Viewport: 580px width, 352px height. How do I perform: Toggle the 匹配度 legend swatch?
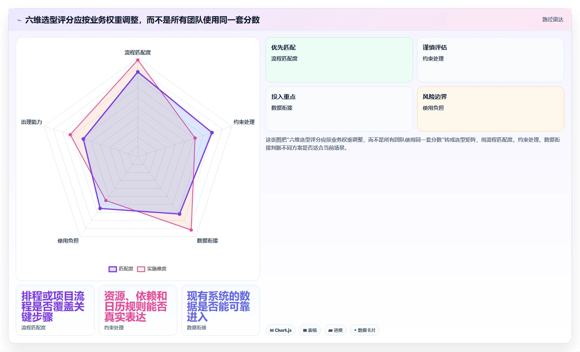point(113,269)
